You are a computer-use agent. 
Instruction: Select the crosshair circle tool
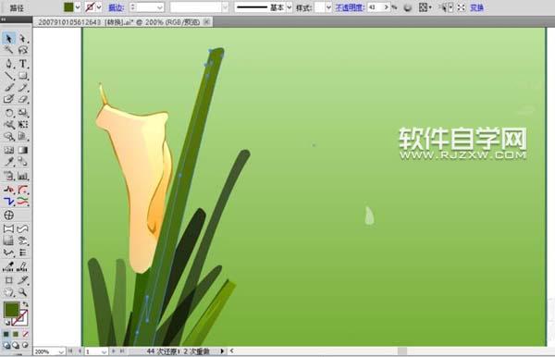pos(9,215)
